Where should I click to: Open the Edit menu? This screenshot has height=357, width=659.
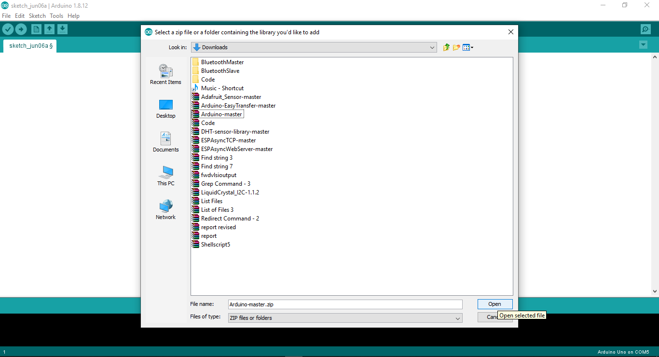pos(20,16)
